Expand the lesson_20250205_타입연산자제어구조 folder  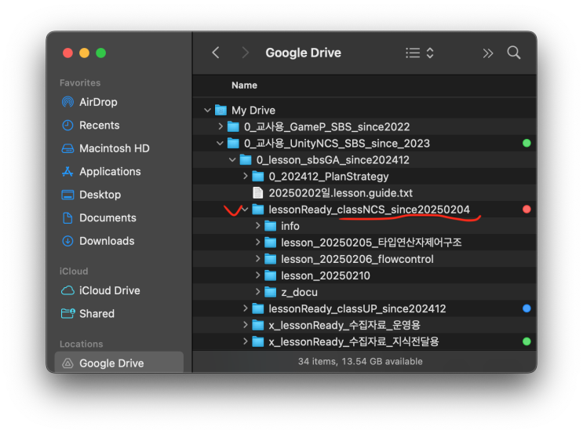(x=257, y=242)
